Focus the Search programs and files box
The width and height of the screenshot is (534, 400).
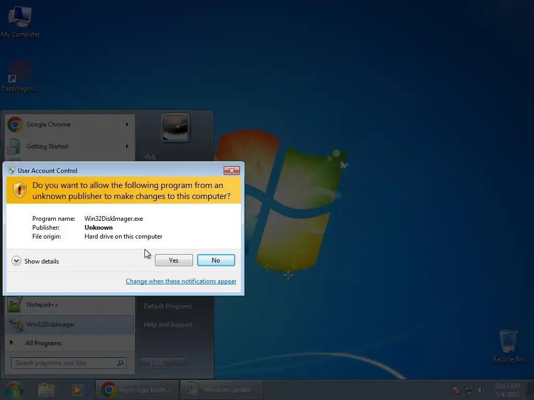click(x=68, y=363)
